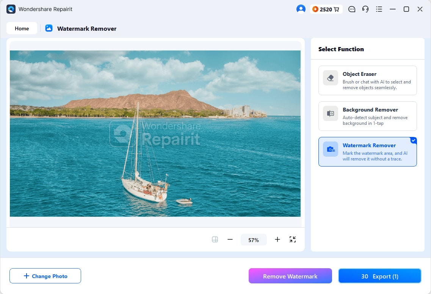The image size is (431, 294).
Task: Click the blue checkmark on Watermark Remover
Action: point(414,140)
